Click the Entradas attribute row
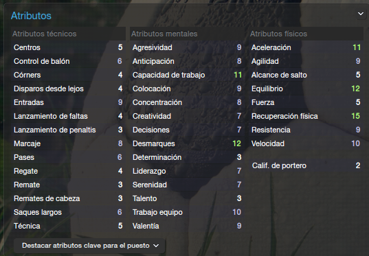Image resolution: width=369 pixels, height=256 pixels. coord(68,102)
